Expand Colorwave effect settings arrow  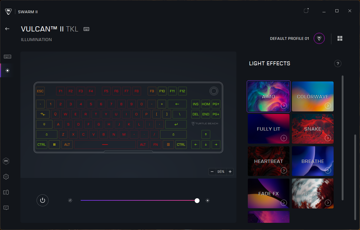tap(328, 106)
